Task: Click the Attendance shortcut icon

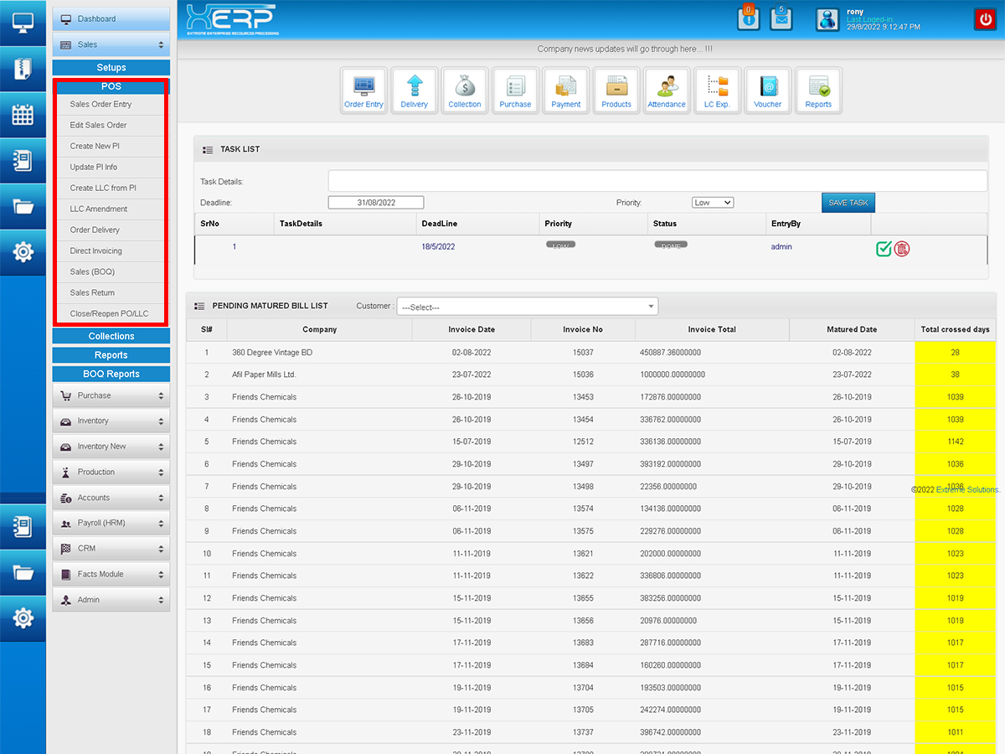Action: point(667,90)
